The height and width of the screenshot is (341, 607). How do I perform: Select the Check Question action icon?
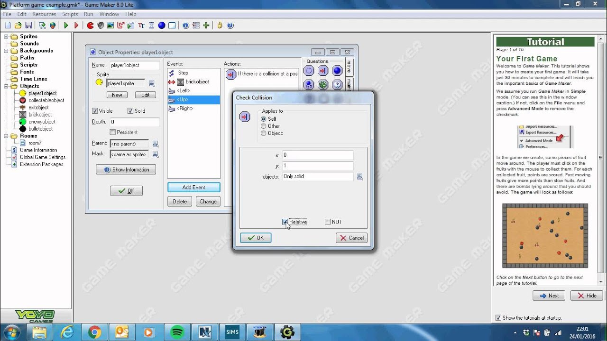click(x=337, y=85)
